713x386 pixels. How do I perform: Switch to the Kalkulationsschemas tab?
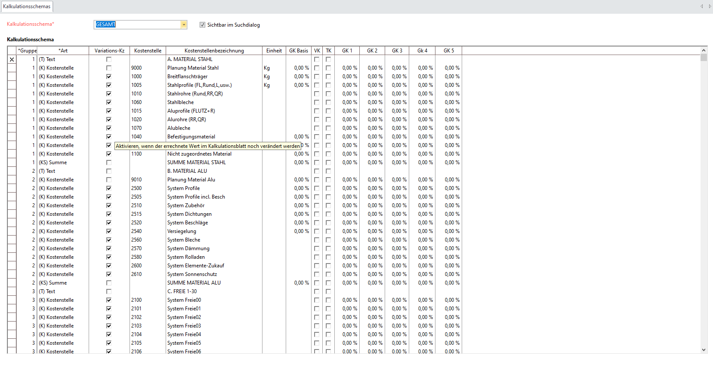27,6
